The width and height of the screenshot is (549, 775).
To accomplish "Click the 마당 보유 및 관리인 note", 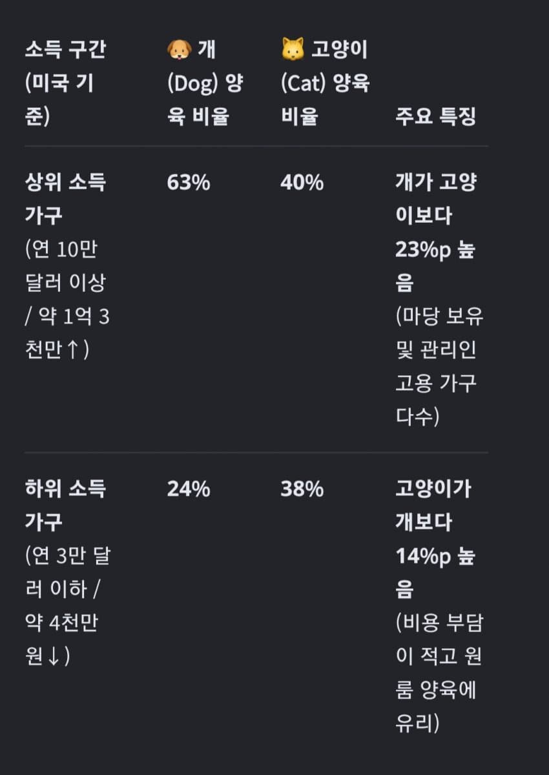I will coord(439,333).
